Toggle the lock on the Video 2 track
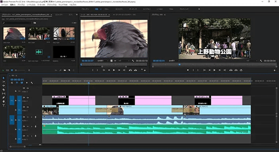The image size is (279, 152). pos(16,101)
